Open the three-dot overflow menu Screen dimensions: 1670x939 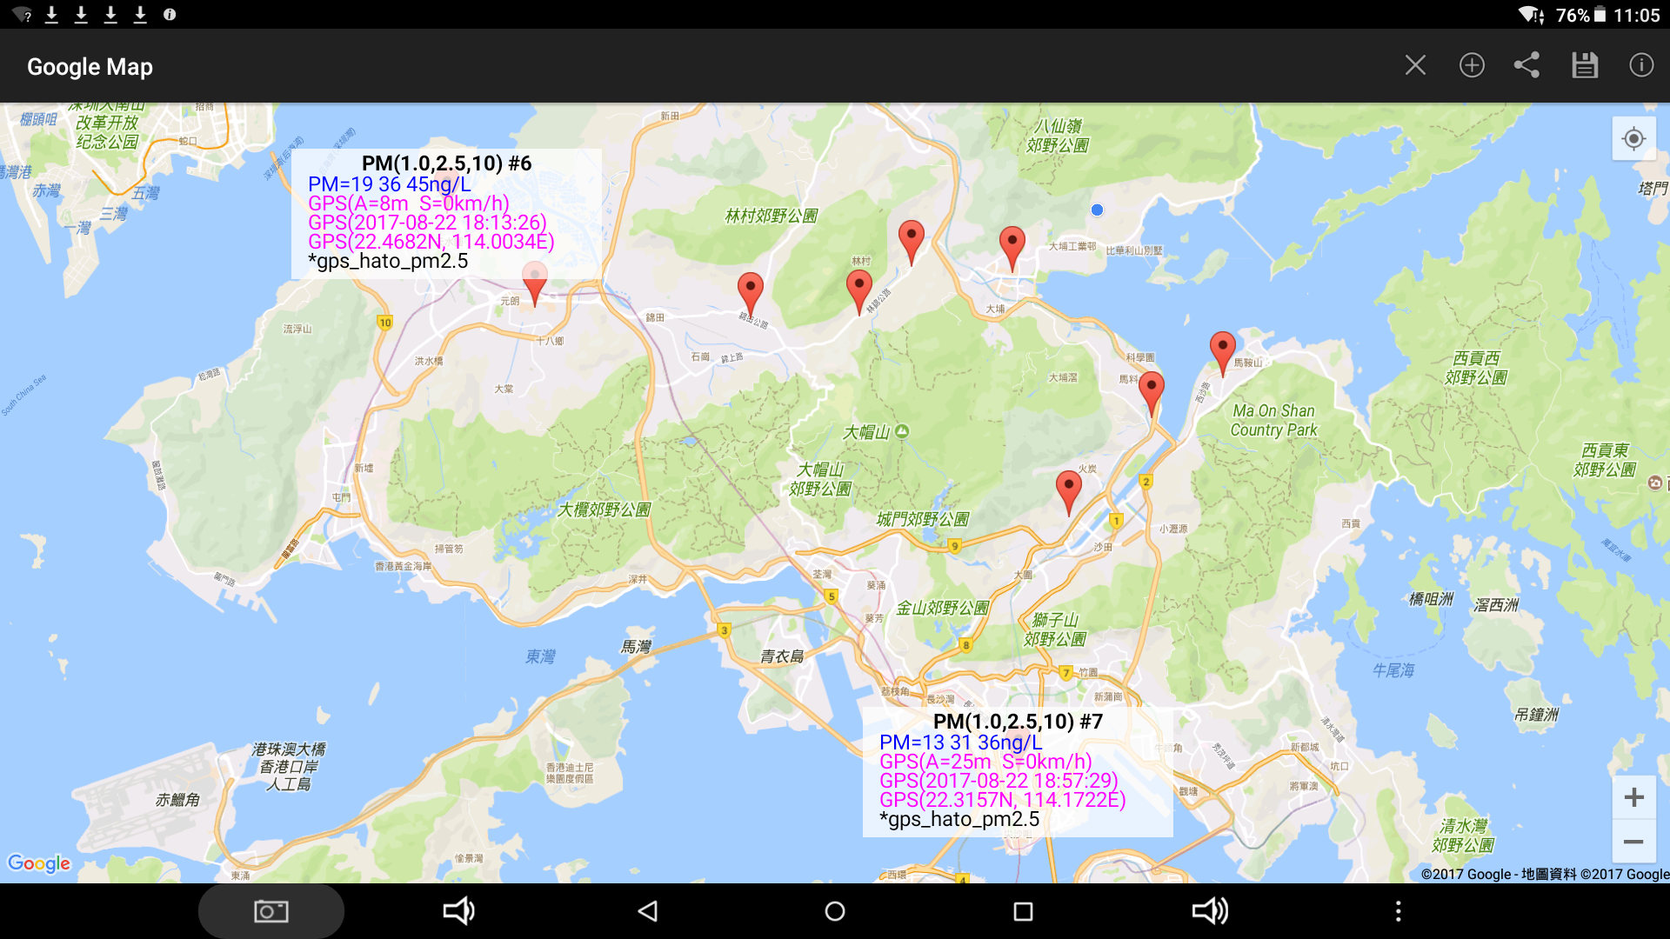pyautogui.click(x=1398, y=911)
